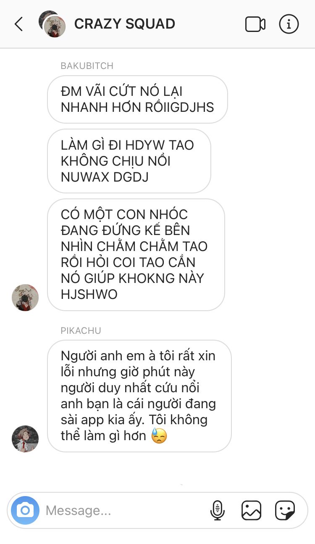Start a video call with CRAZY SQUAD
This screenshot has width=315, height=544.
(x=255, y=24)
